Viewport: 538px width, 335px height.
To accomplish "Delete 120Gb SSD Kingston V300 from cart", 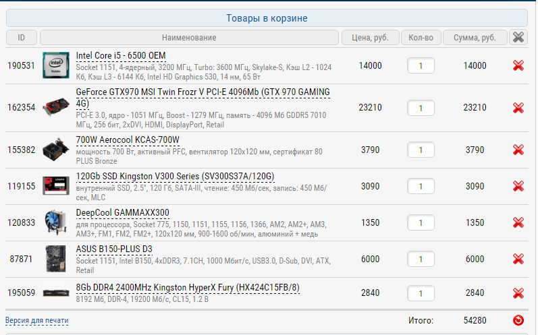I will (518, 186).
